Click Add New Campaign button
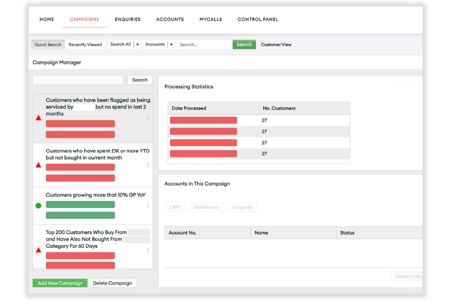The width and height of the screenshot is (450, 300). 60,283
